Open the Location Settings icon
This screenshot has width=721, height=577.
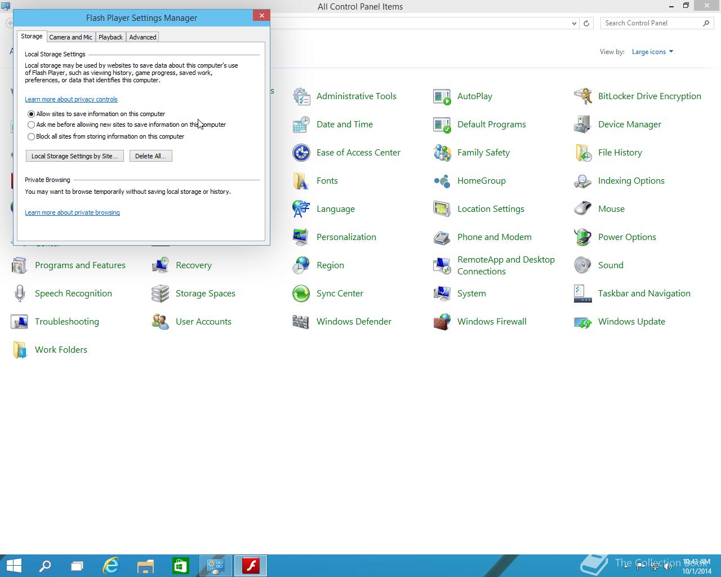[442, 209]
